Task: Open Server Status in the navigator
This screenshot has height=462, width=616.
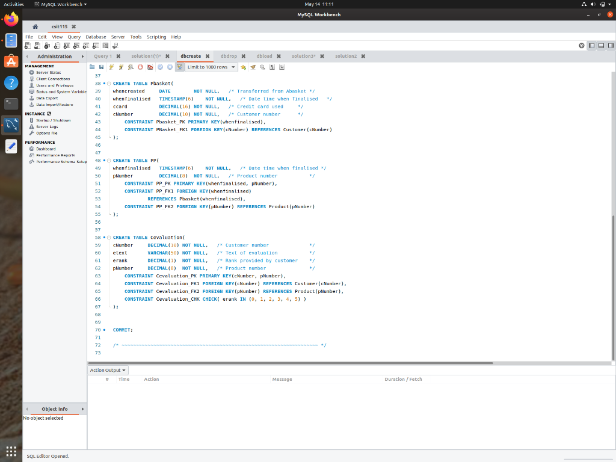Action: 48,72
